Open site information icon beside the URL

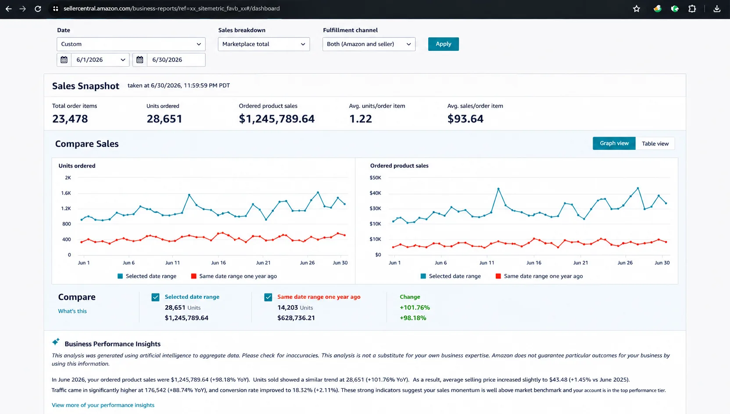(55, 9)
